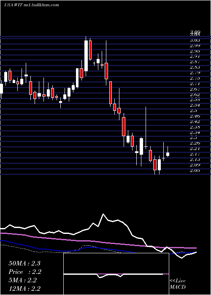Click the 2.67 price axis label
The height and width of the screenshot is (295, 211).
pos(195,89)
